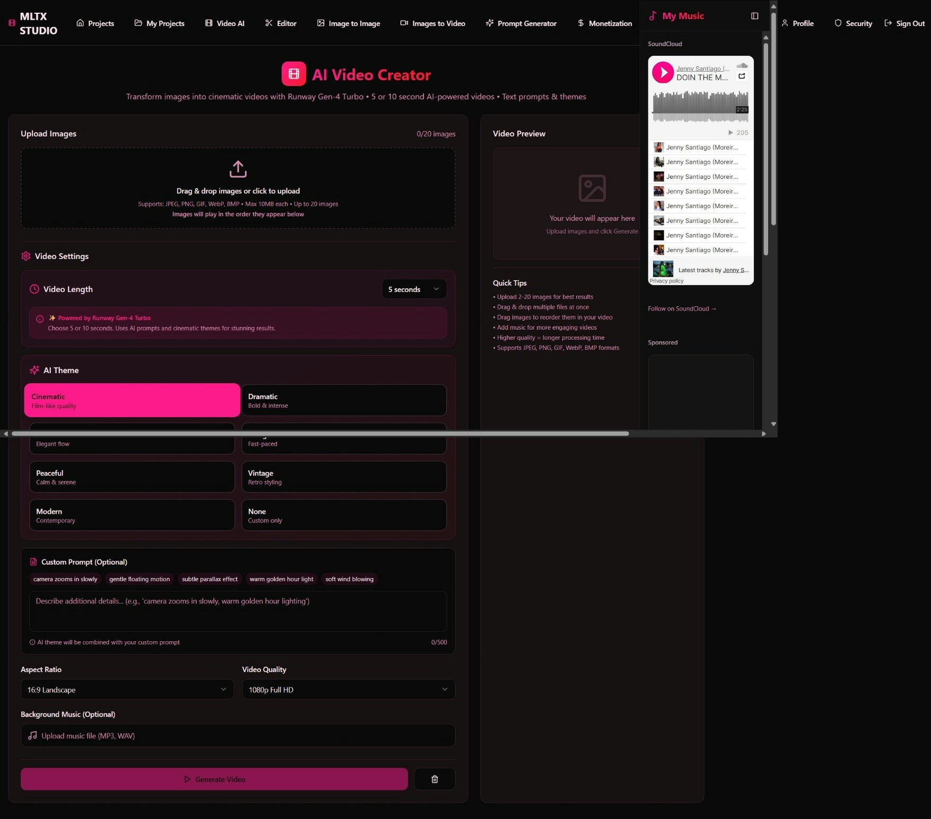Click the page vertical scrollbar thumb
Image resolution: width=931 pixels, height=819 pixels.
tap(773, 119)
